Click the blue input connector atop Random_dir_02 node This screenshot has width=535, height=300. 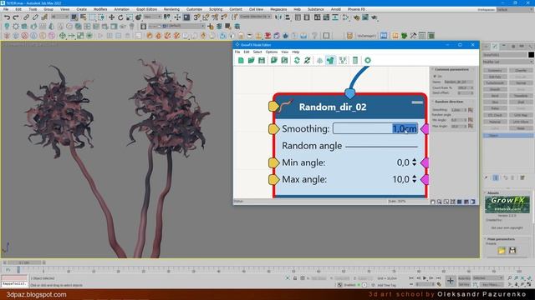pos(349,92)
